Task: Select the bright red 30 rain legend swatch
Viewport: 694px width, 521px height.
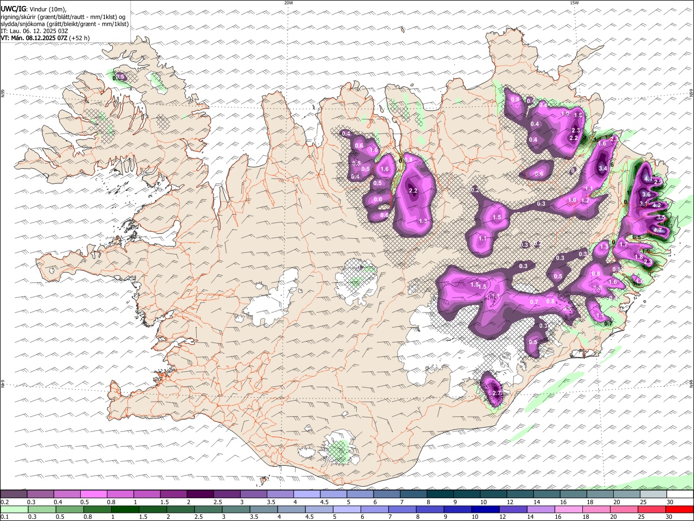Action: 679,509
